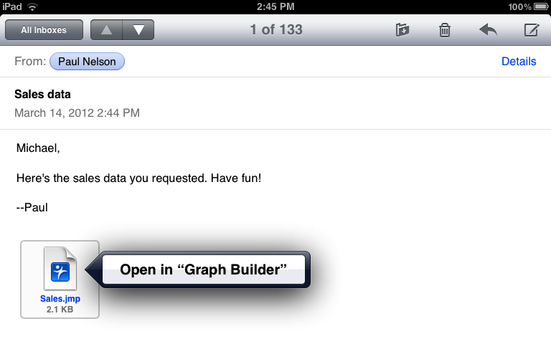Viewport: 551px width, 349px height.
Task: Tap the 1 of 133 message counter
Action: click(276, 30)
